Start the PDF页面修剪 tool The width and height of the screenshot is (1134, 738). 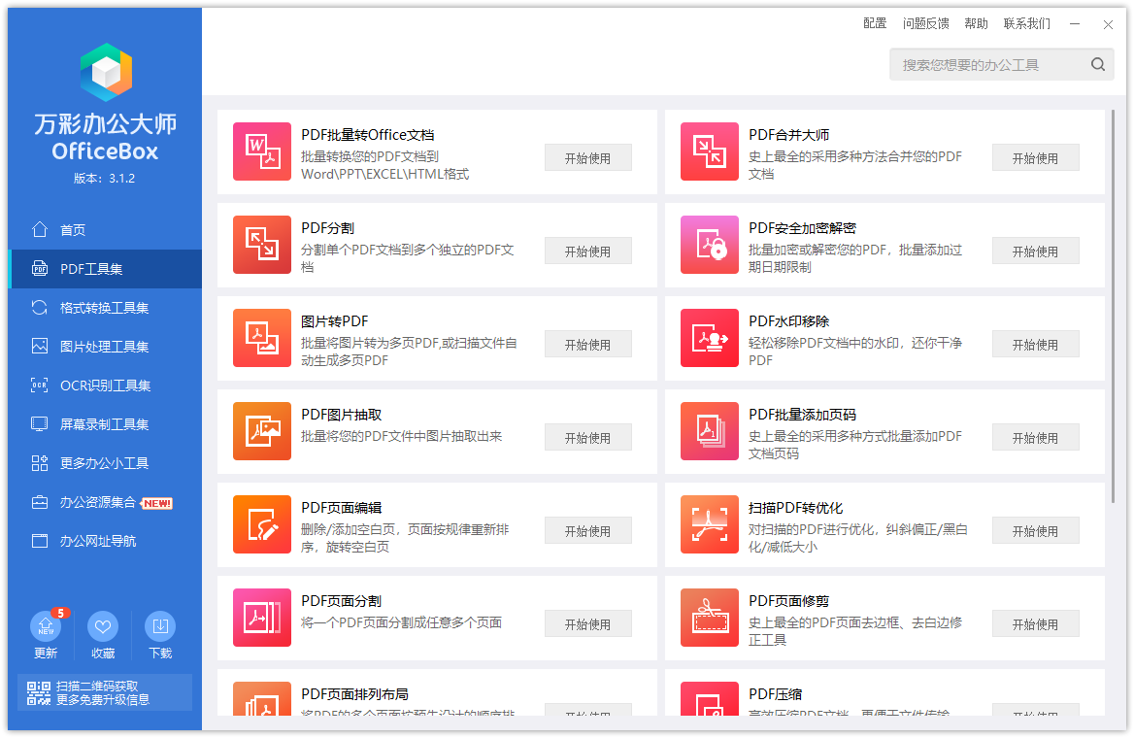coord(1036,623)
